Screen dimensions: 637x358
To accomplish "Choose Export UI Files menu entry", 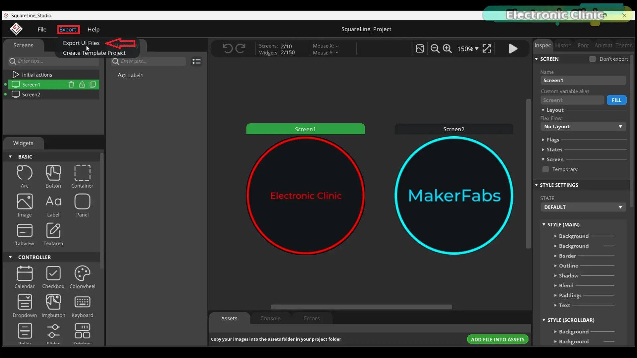I will point(81,43).
